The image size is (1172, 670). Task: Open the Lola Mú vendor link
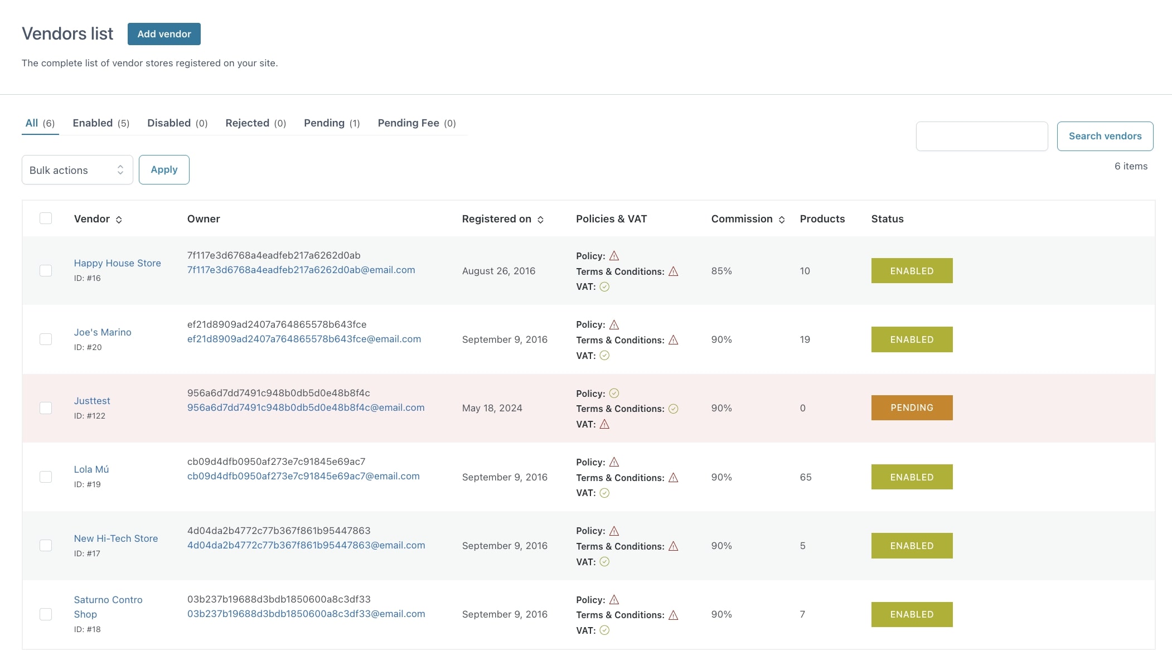pyautogui.click(x=91, y=469)
